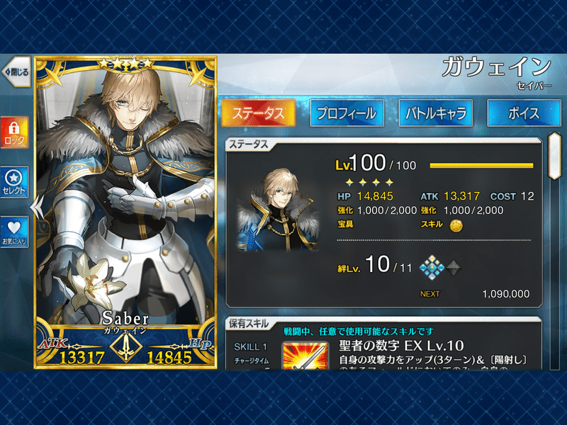
Task: Select the ステータス tab
Action: (x=258, y=113)
